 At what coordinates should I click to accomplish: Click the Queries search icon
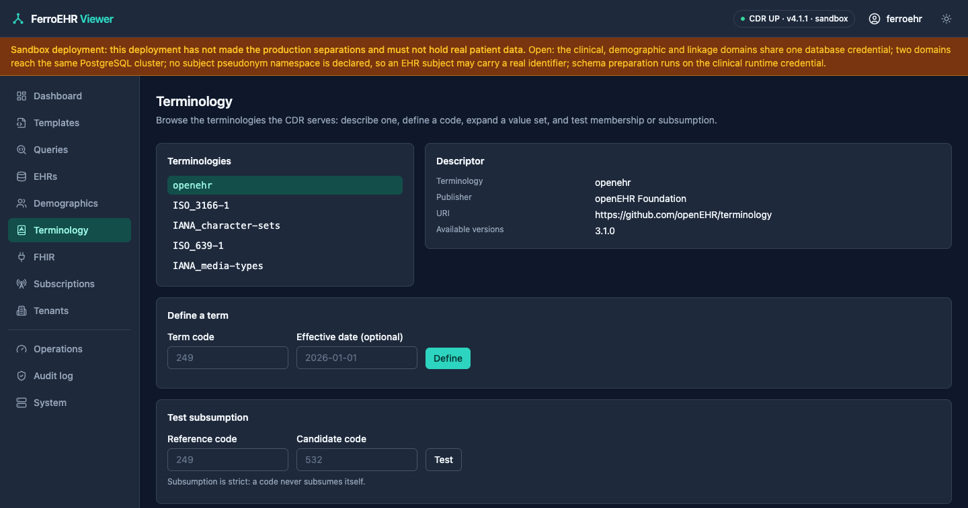tap(22, 150)
